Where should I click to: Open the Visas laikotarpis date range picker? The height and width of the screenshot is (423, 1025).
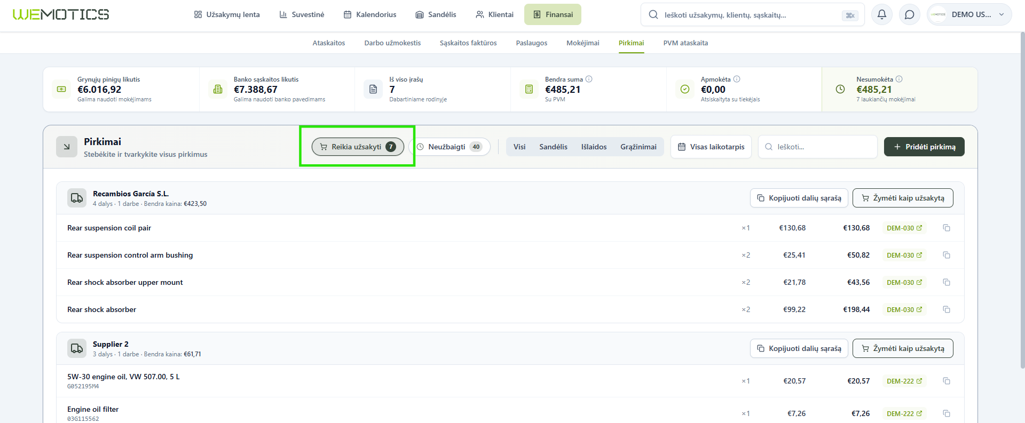pyautogui.click(x=711, y=147)
